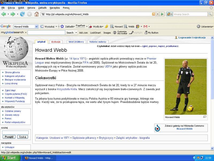Open the Sędziowie piłkarscy category link
Screen dimensions: 214x161
[x=84, y=138]
